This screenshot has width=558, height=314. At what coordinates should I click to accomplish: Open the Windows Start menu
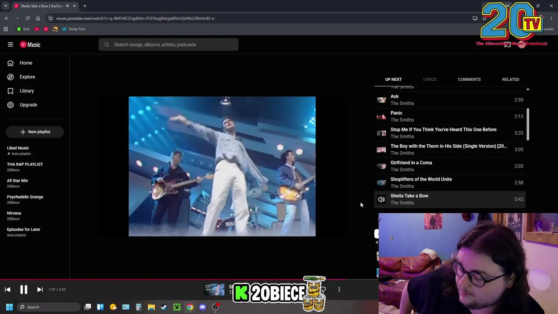(x=9, y=307)
